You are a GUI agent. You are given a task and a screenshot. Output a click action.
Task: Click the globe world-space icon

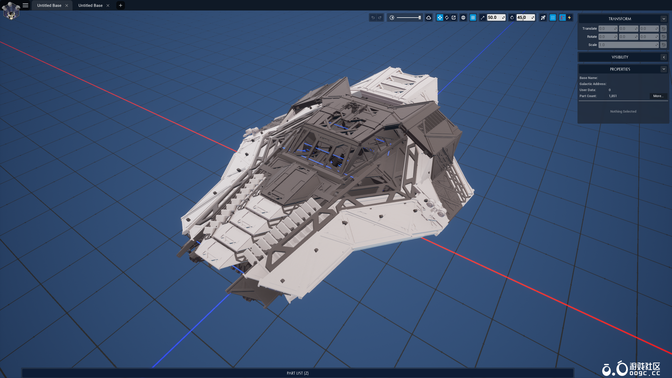463,18
